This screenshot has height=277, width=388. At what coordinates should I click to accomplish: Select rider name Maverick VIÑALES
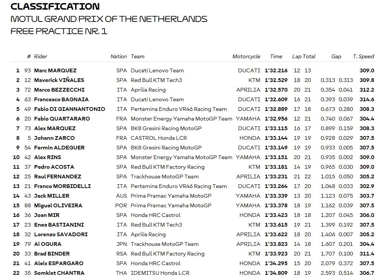tap(59, 80)
